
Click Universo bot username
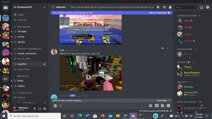pos(64,96)
